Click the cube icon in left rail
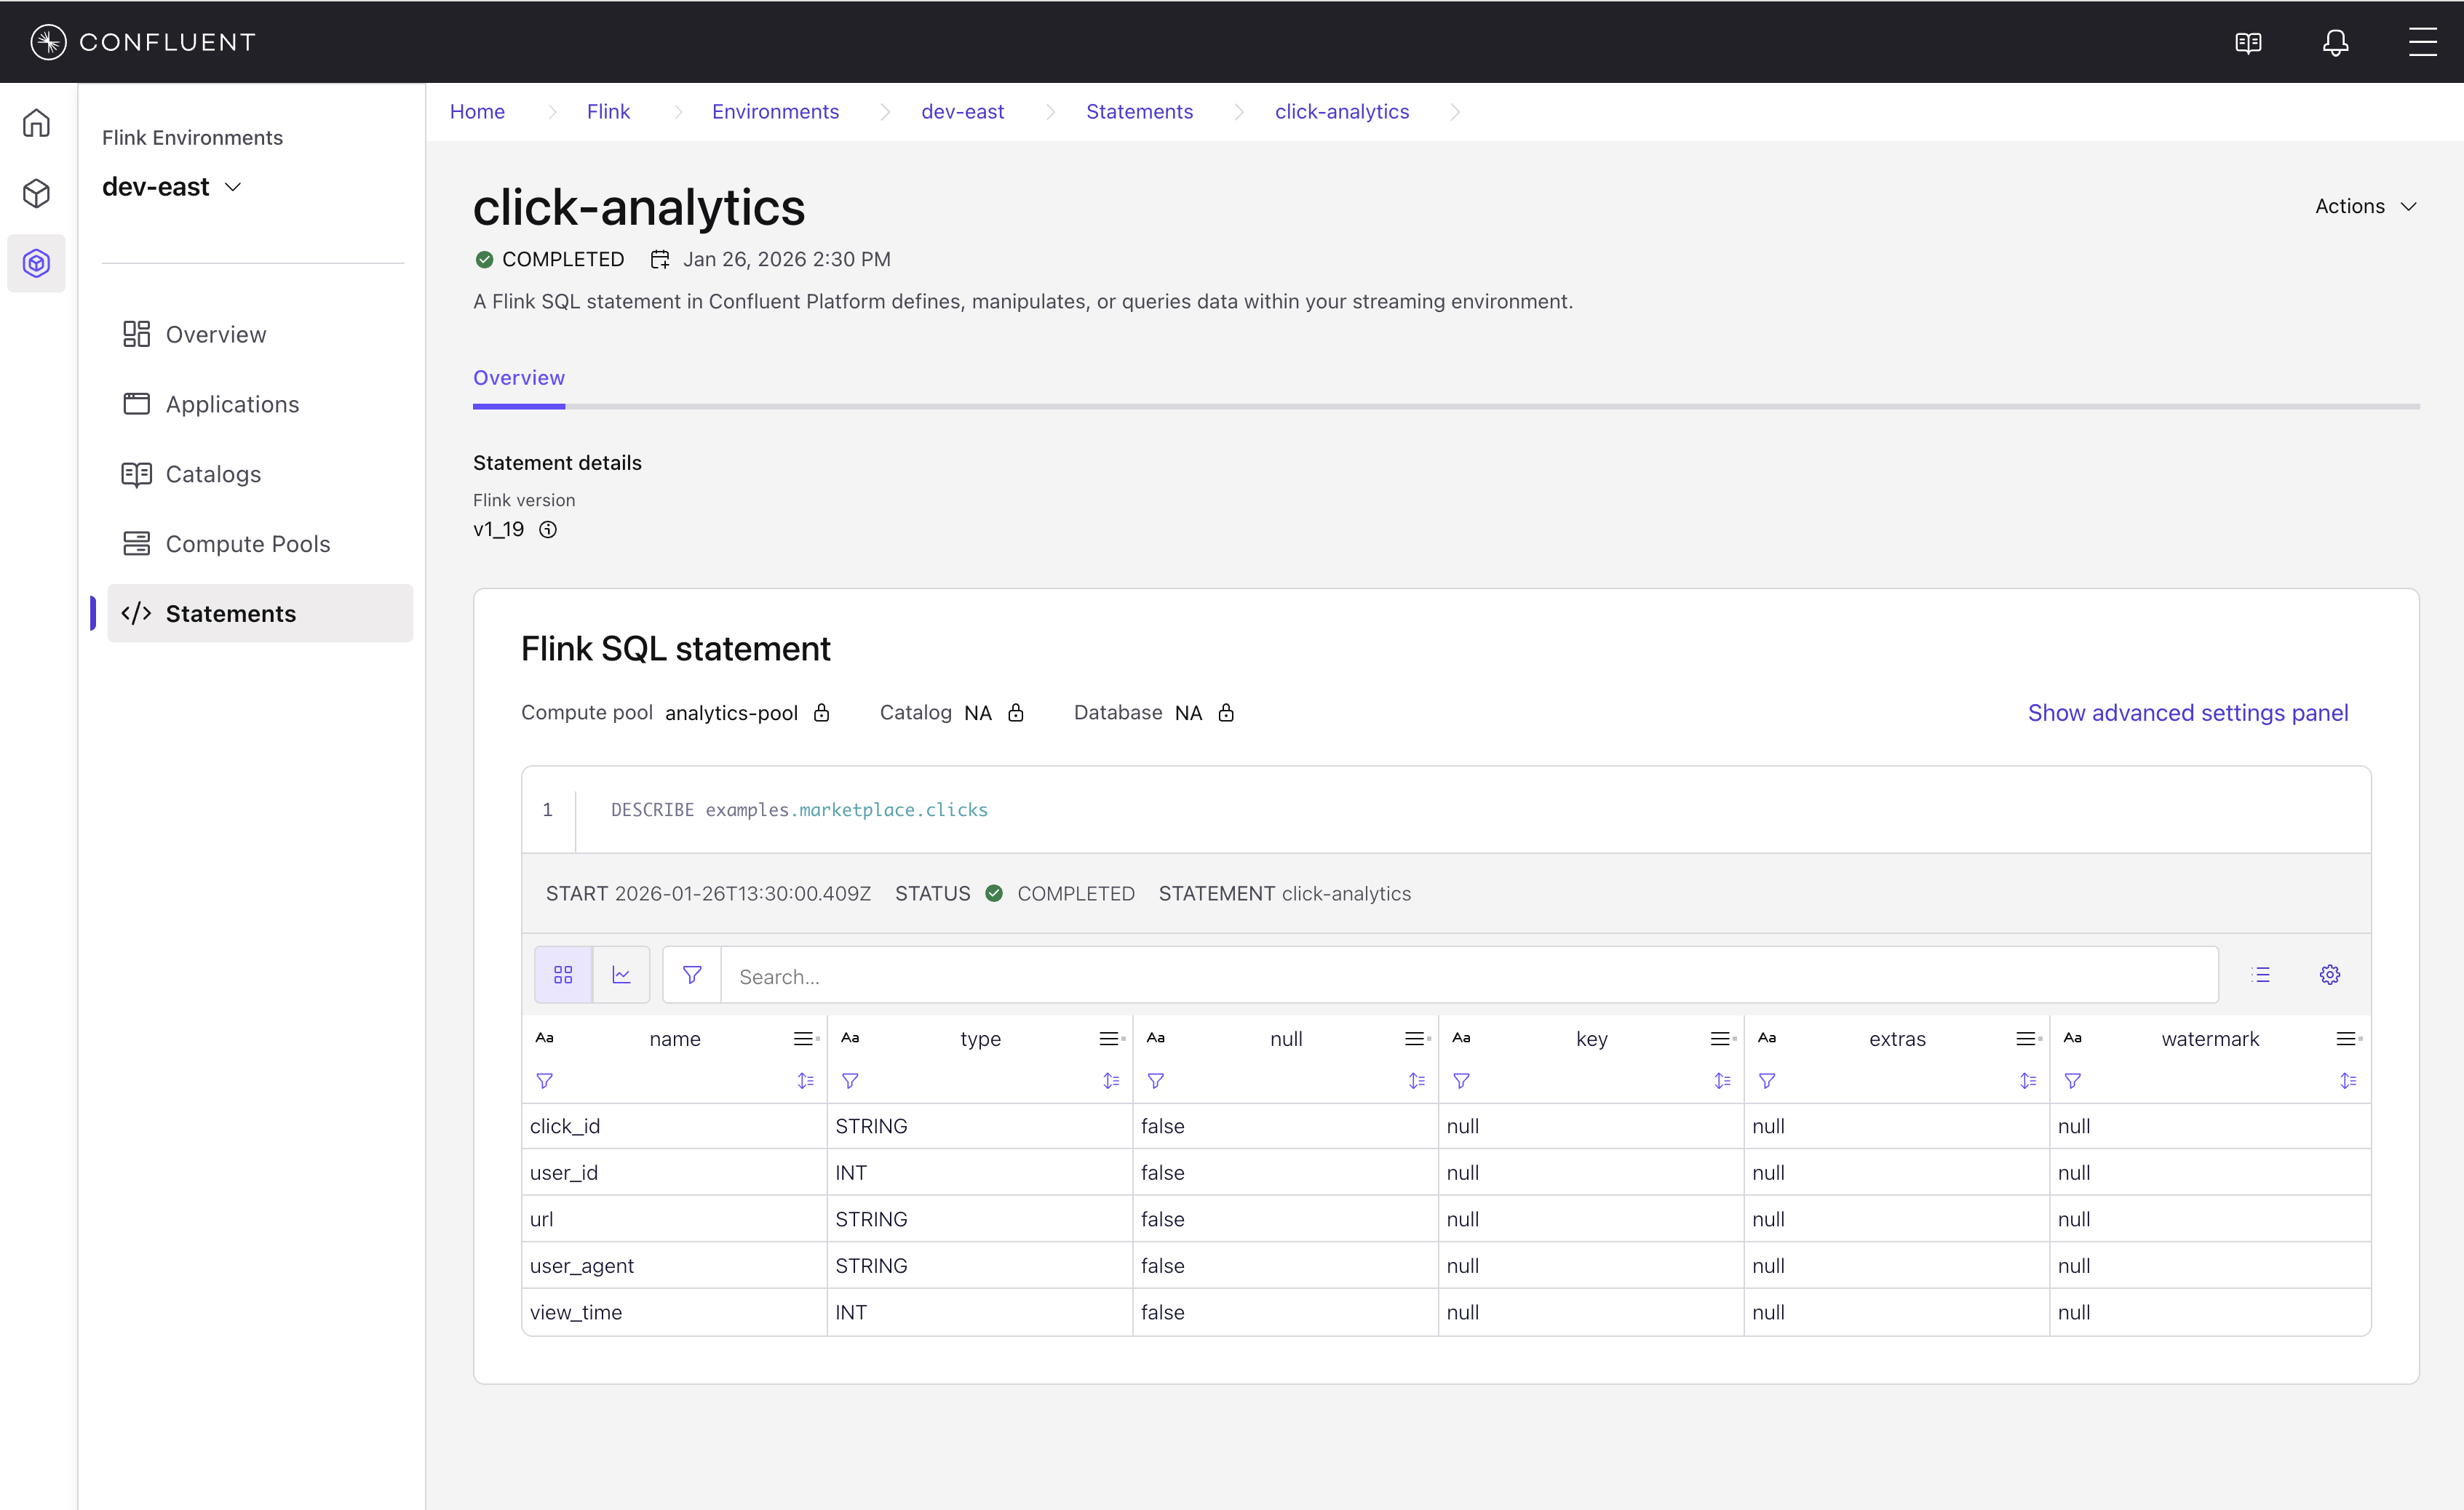Screen dimensions: 2464x1510 pos(37,193)
